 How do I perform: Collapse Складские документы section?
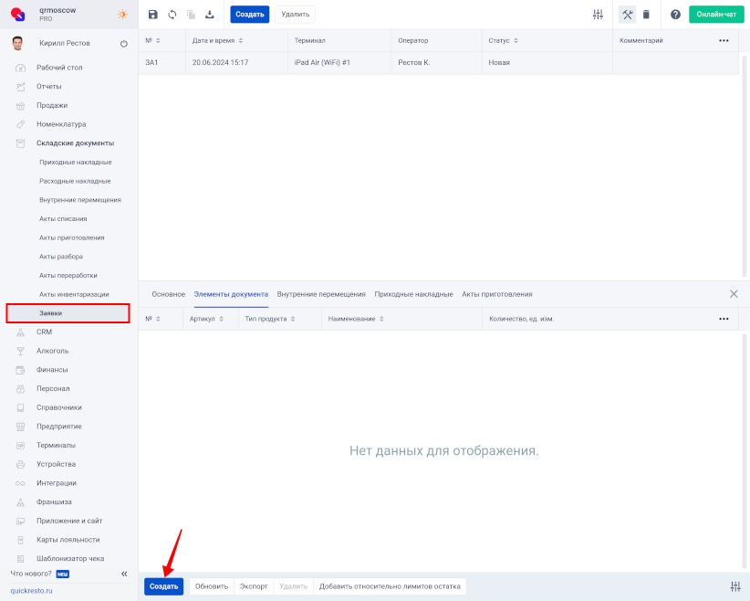tap(75, 143)
